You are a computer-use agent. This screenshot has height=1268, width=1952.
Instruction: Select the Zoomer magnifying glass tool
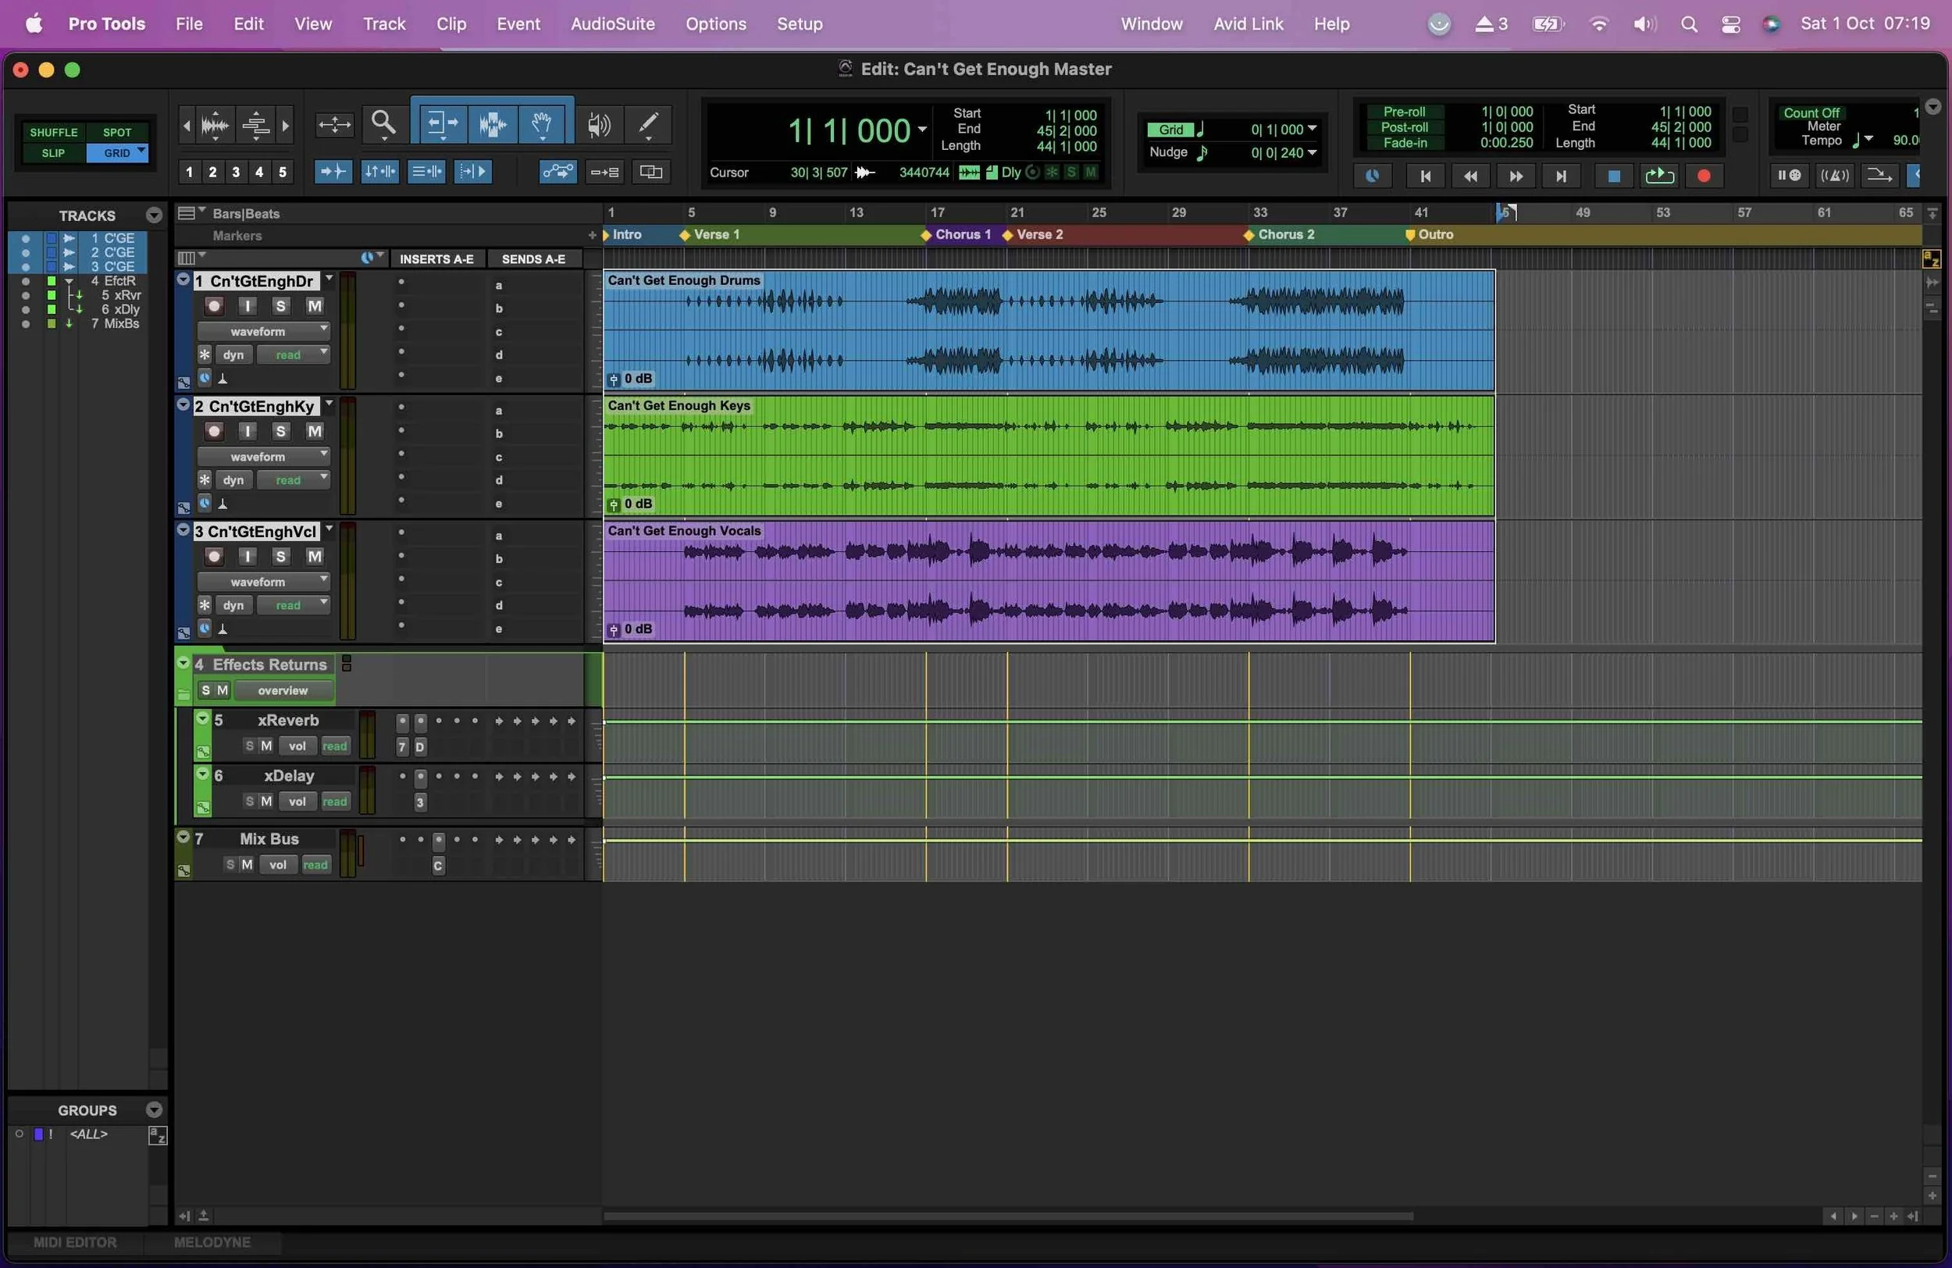(383, 124)
